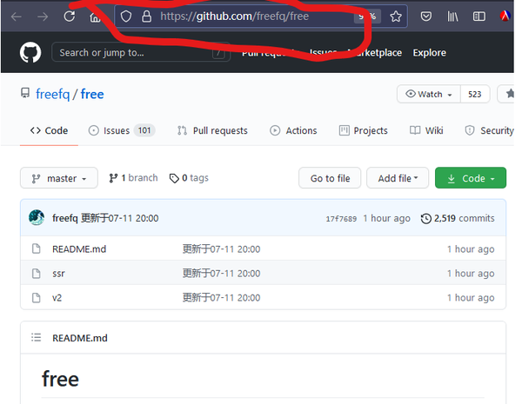This screenshot has height=404, width=522.
Task: Click the README table of contents icon
Action: (x=36, y=337)
